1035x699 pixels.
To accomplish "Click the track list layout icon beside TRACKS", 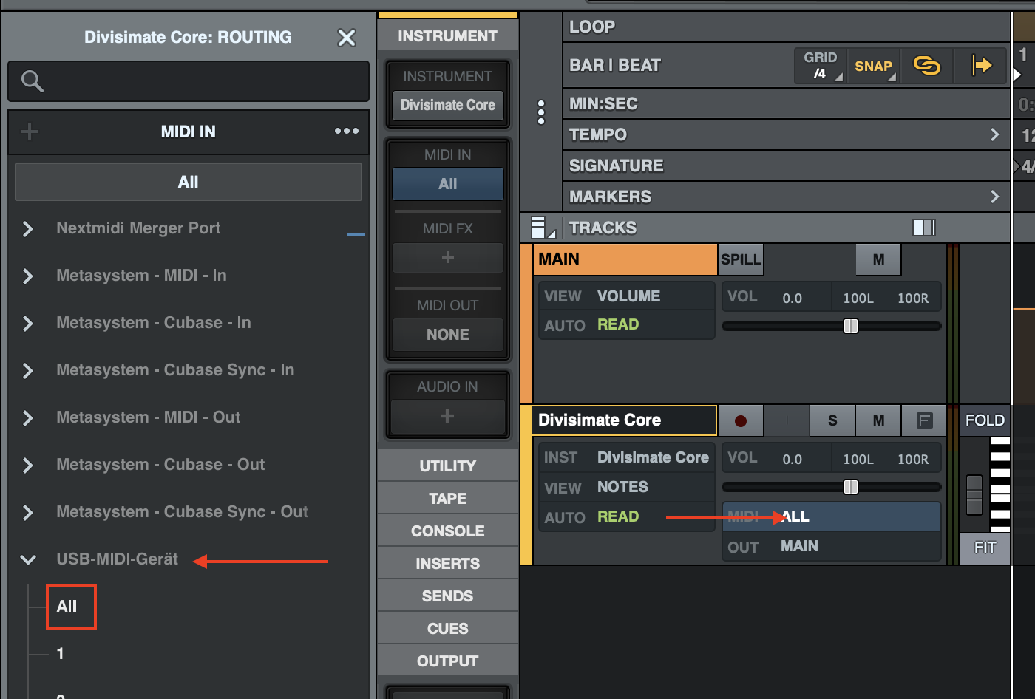I will pos(540,228).
